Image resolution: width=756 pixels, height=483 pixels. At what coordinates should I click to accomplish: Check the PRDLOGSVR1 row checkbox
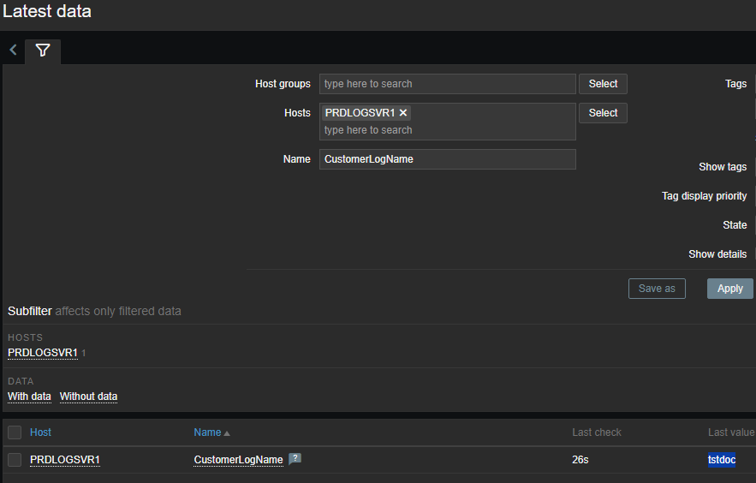(15, 460)
